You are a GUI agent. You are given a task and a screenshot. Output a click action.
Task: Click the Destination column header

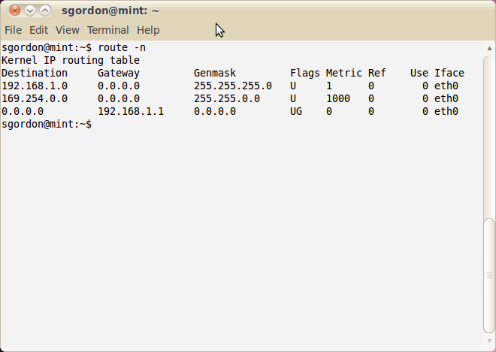35,73
